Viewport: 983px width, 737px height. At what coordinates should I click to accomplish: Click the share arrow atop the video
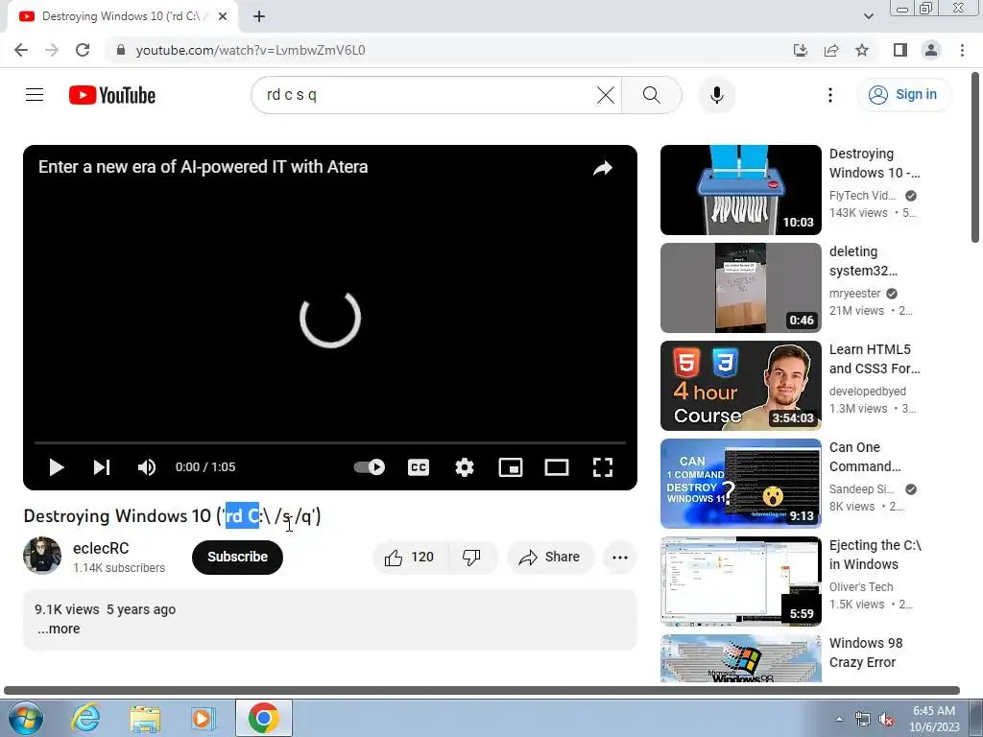point(603,168)
